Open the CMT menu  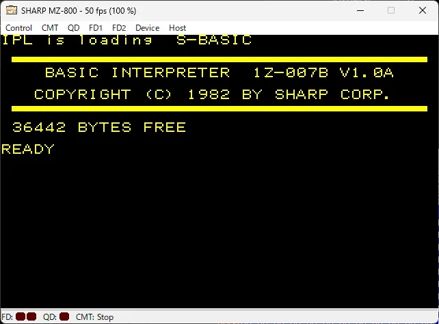50,28
